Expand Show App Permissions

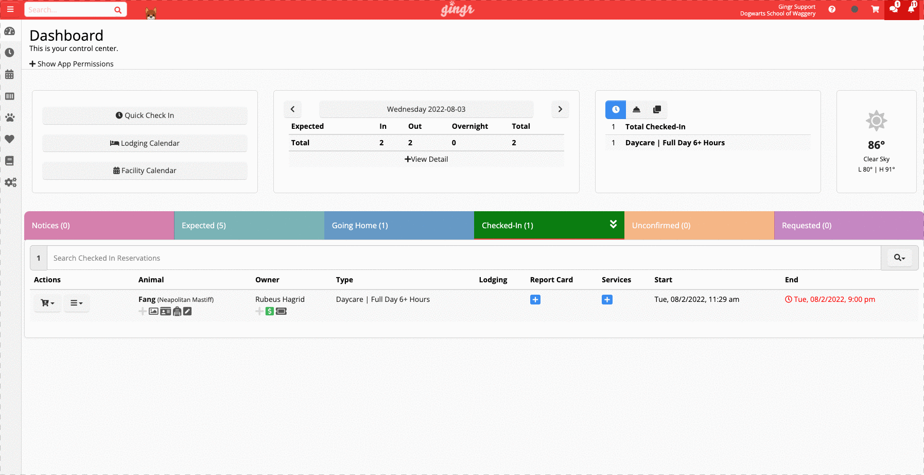pyautogui.click(x=72, y=64)
